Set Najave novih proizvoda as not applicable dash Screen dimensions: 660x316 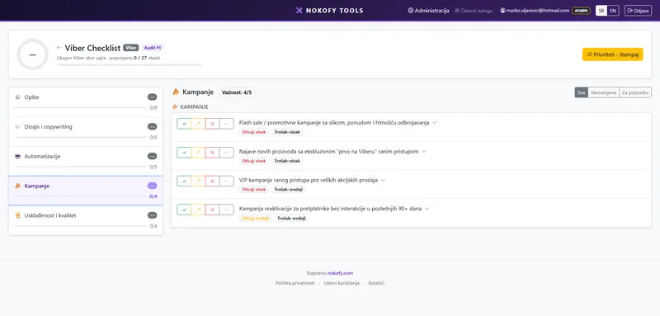coord(226,153)
